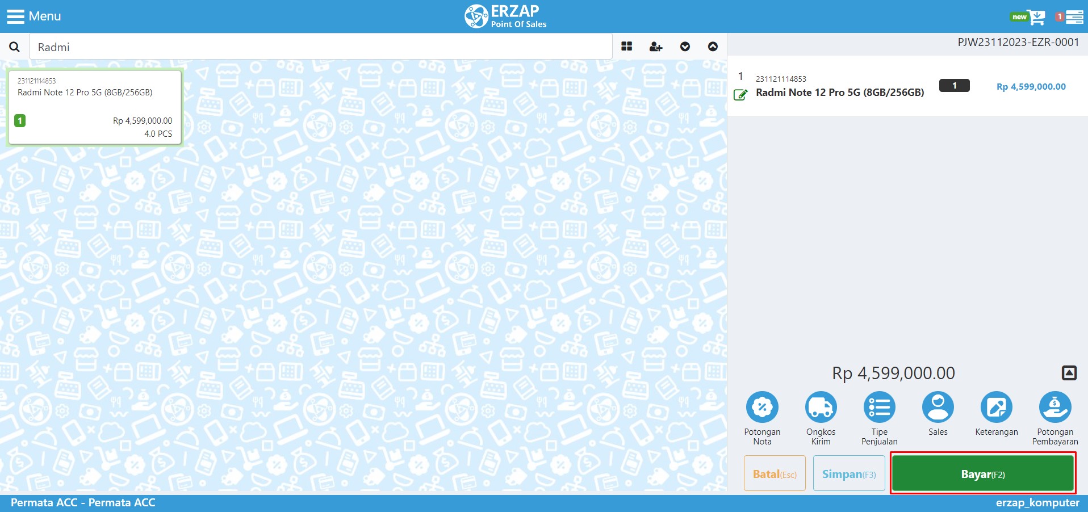Click the search magnifier icon
1088x512 pixels.
(14, 47)
